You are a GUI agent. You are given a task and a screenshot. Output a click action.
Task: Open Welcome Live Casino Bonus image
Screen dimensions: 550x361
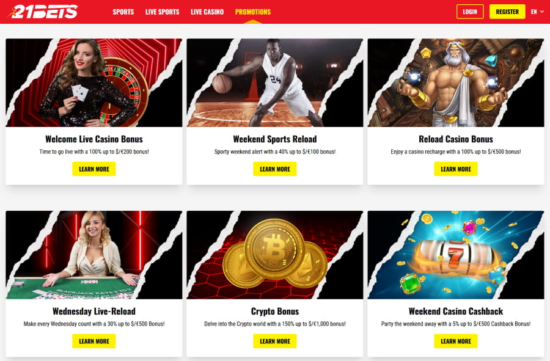94,82
